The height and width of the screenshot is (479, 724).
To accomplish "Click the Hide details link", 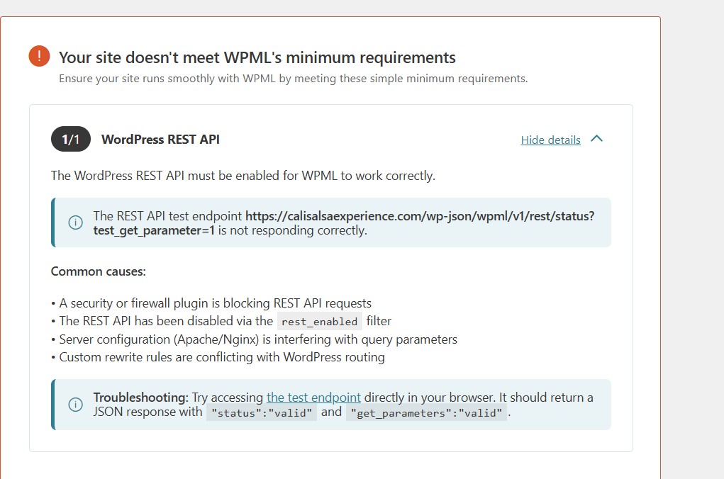I will tap(550, 140).
